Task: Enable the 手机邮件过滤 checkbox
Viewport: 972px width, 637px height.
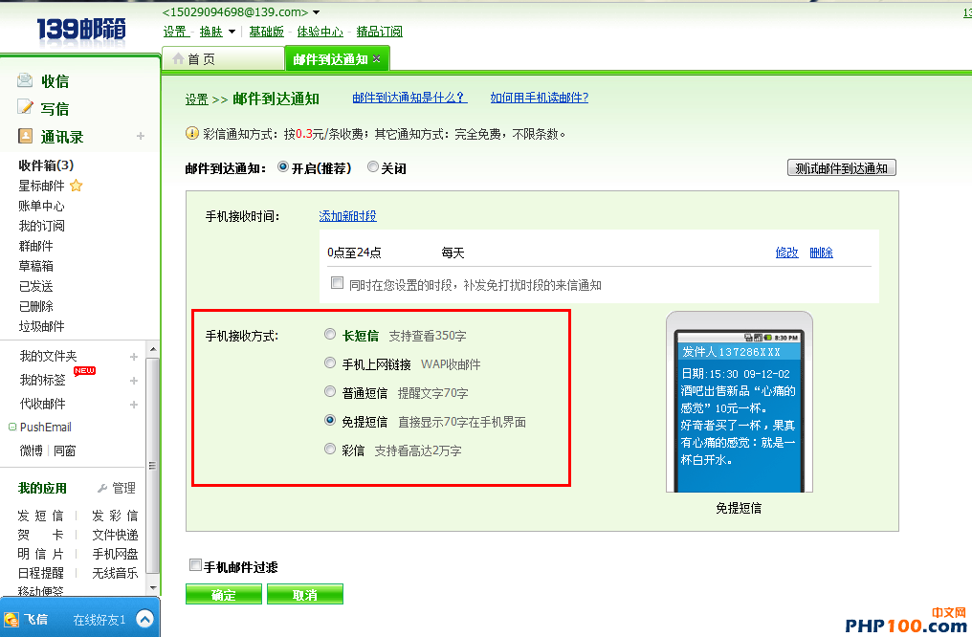Action: [x=196, y=565]
